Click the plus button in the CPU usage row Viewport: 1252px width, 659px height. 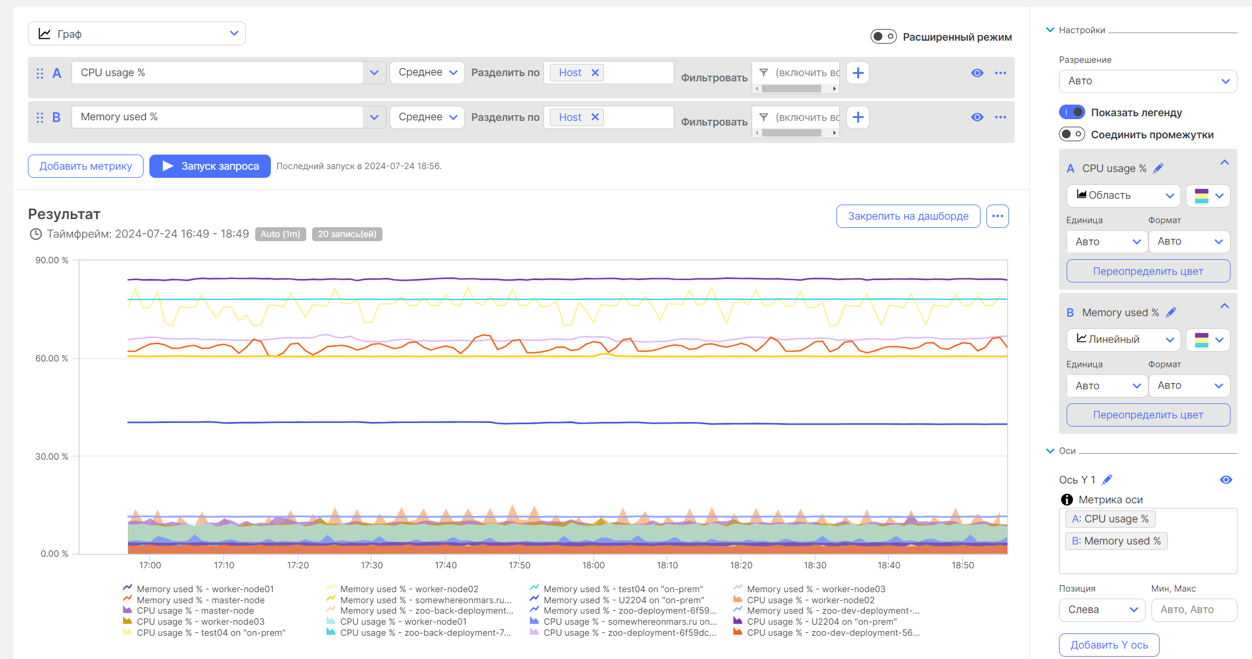click(858, 73)
